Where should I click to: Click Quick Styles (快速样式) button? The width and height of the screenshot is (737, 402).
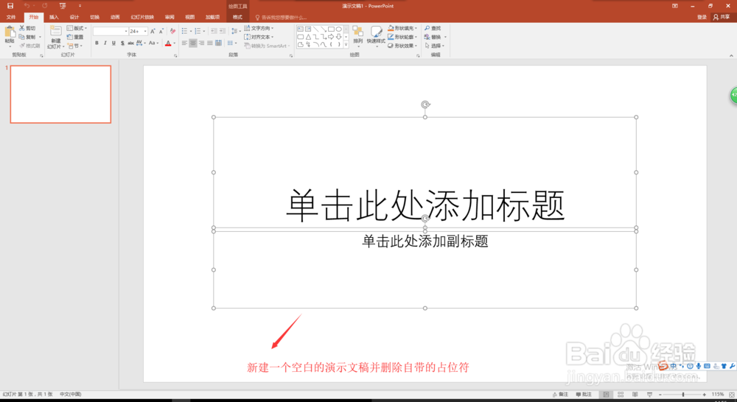click(x=376, y=35)
